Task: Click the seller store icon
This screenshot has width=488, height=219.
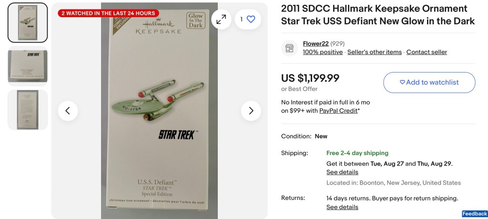Action: (x=289, y=48)
